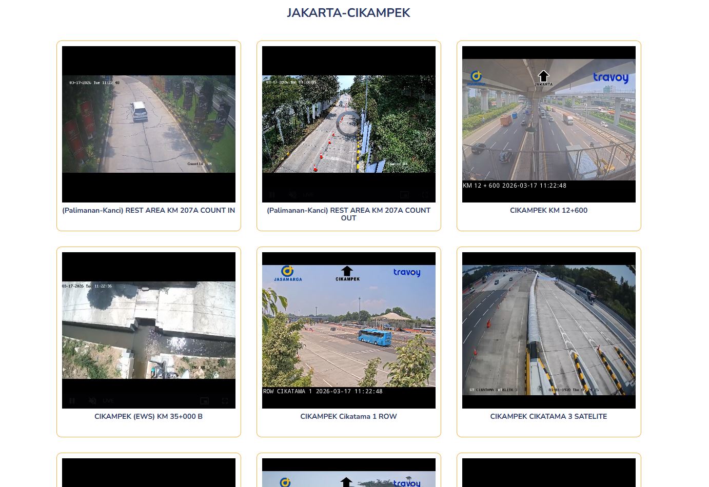
Task: Click the Travoy logo on the KM 12+600 feed
Action: (x=610, y=77)
